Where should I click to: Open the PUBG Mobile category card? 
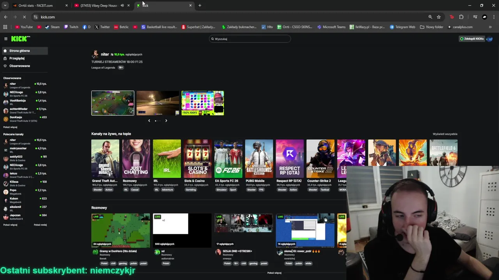pos(259,158)
